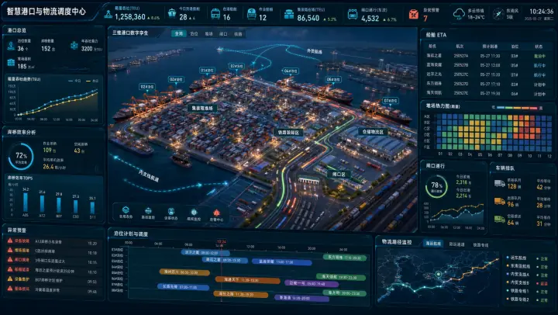558x315 pixels.
Task: Click the ship icon in 3D map toolbar
Action: click(148, 210)
